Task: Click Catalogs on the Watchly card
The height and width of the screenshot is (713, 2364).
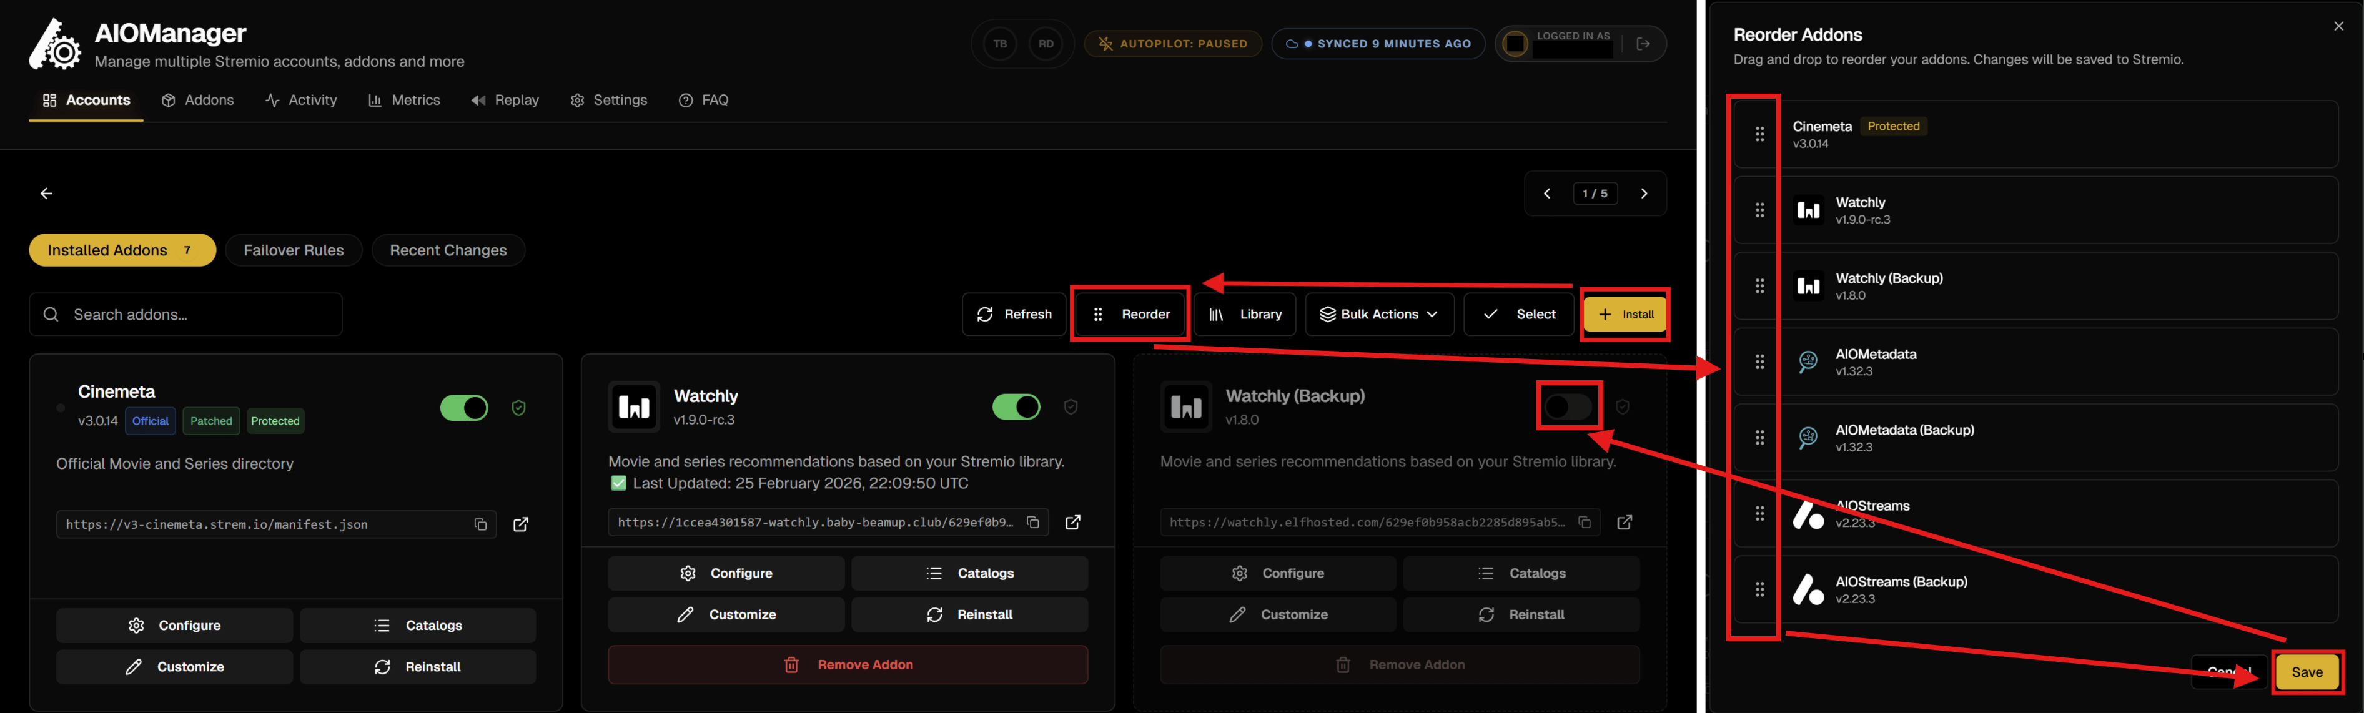Action: tap(969, 574)
